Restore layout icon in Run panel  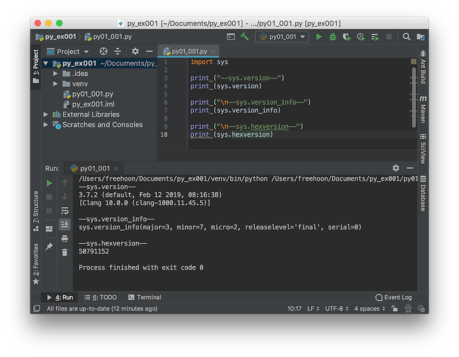(49, 228)
